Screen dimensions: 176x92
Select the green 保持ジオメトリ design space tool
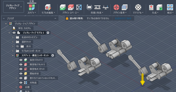63,7
